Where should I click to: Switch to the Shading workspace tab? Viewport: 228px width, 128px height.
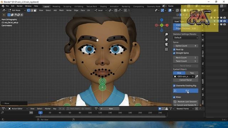[x=103, y=6]
